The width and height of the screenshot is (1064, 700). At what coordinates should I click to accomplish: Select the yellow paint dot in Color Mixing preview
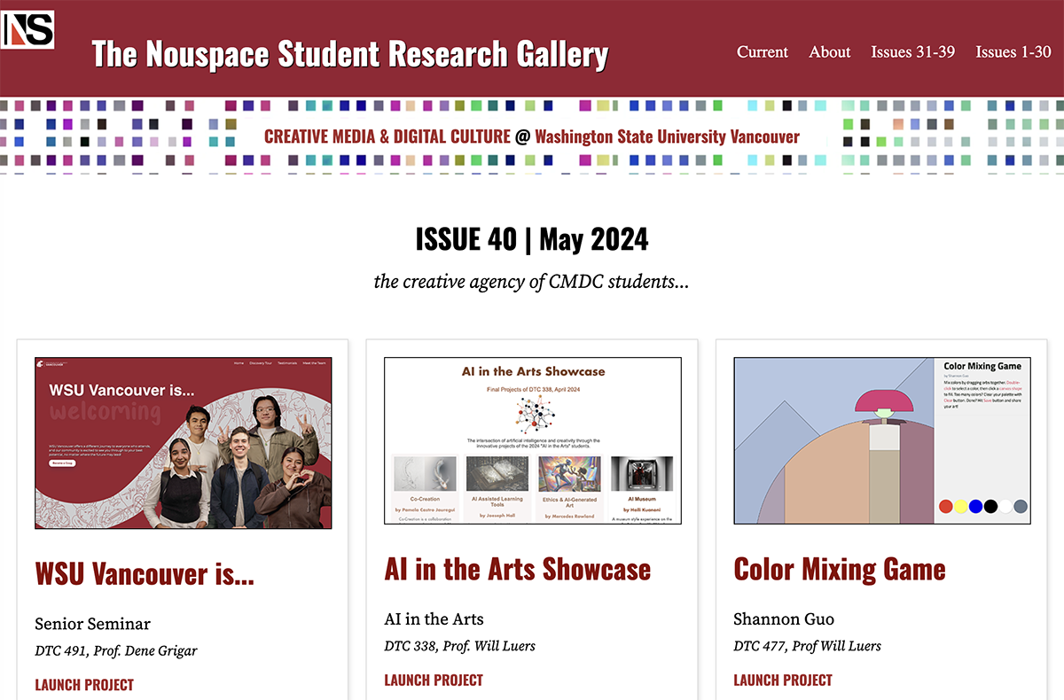coord(961,506)
